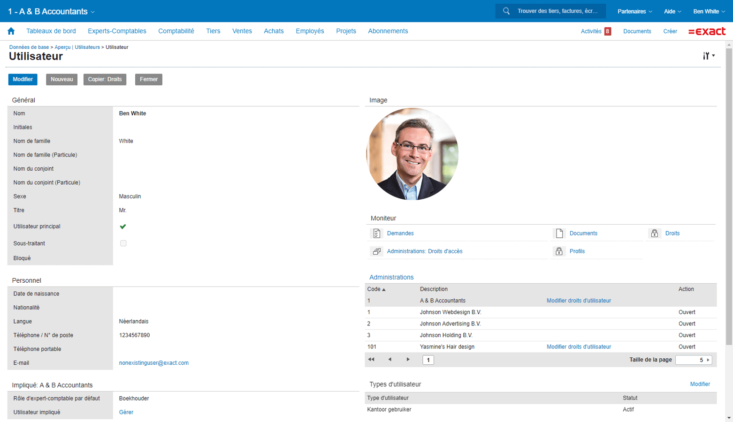This screenshot has width=733, height=422.
Task: Click Ben White's profile photo
Action: click(412, 154)
